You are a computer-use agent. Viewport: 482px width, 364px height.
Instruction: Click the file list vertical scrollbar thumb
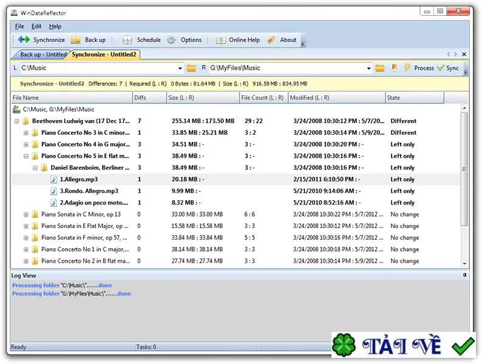tap(464, 169)
